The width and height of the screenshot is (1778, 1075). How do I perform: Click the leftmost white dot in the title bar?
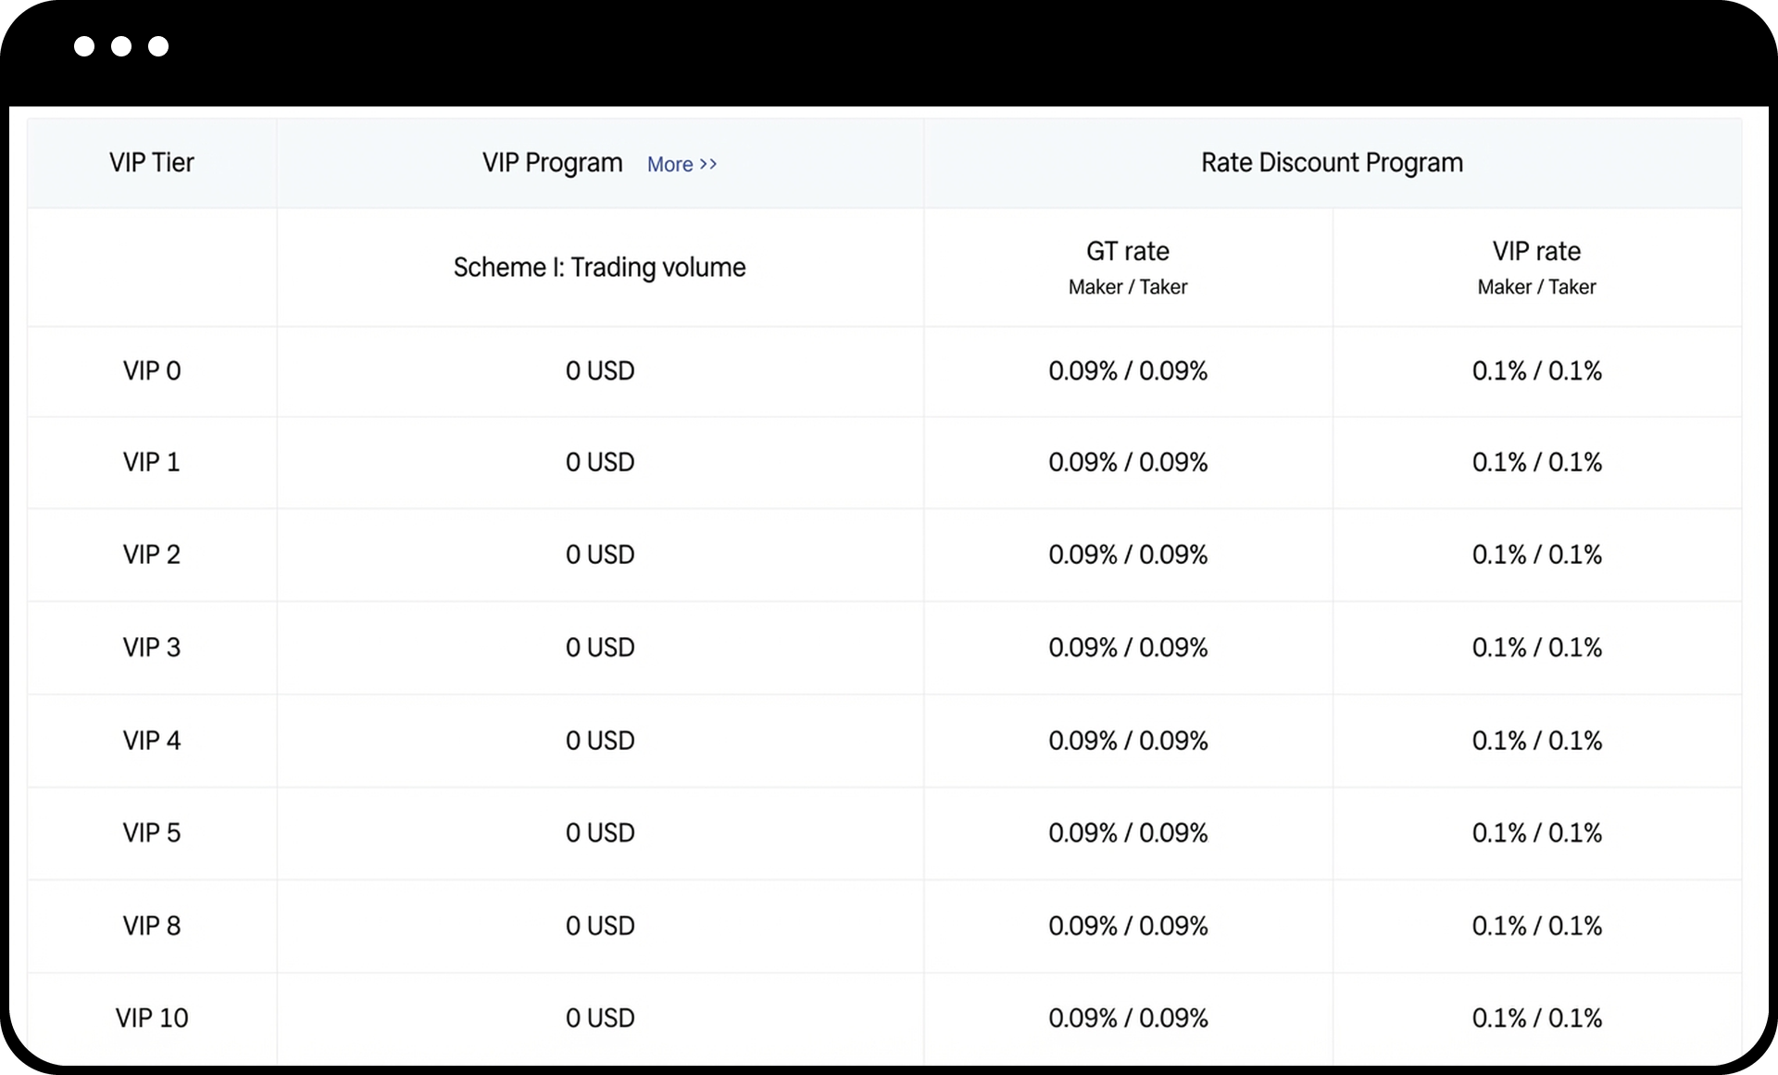pos(84,46)
